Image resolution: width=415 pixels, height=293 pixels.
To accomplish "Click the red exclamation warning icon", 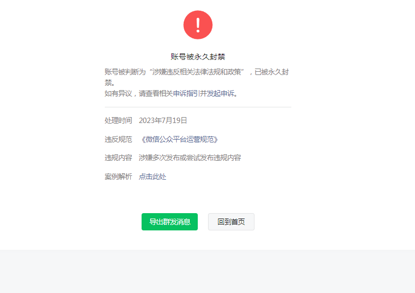I will click(x=198, y=25).
